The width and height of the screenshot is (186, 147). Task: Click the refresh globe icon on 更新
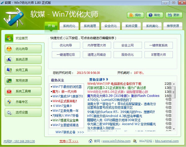tap(170, 15)
